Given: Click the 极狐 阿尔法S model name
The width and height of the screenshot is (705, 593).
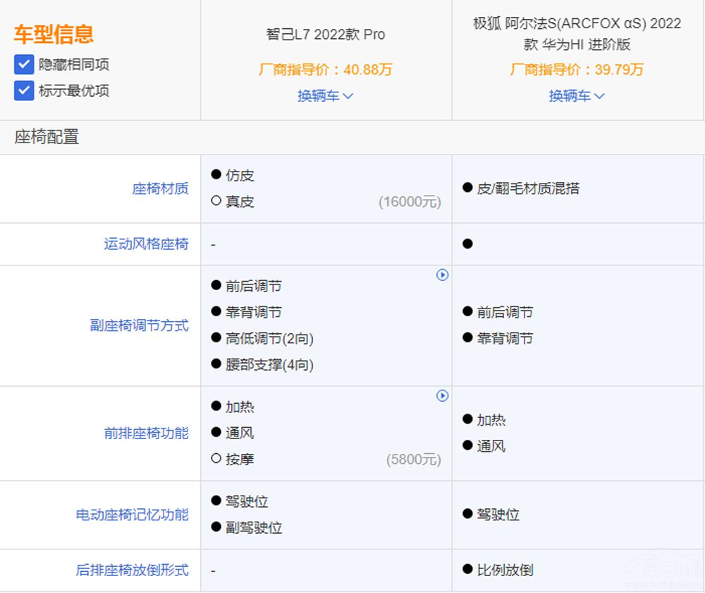Looking at the screenshot, I should coord(577,33).
